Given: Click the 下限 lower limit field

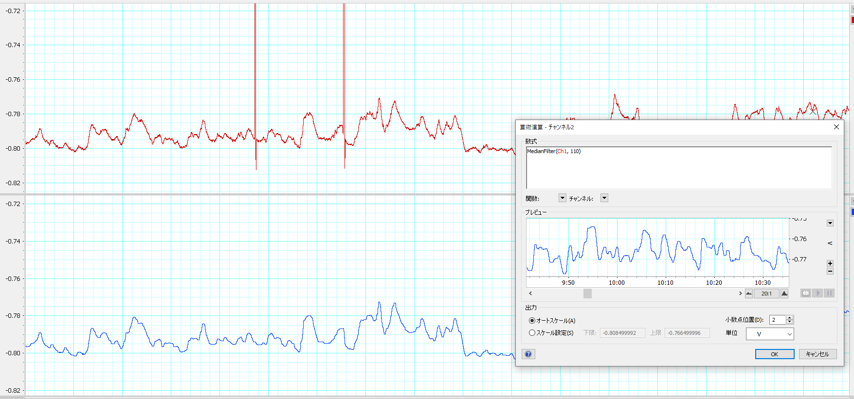Looking at the screenshot, I should tap(622, 333).
